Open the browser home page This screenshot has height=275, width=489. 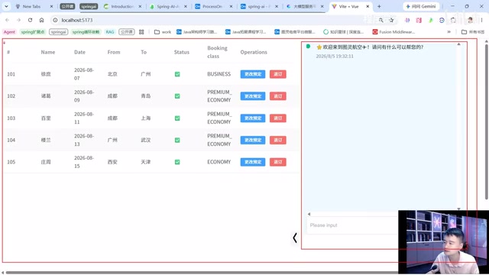click(x=41, y=20)
